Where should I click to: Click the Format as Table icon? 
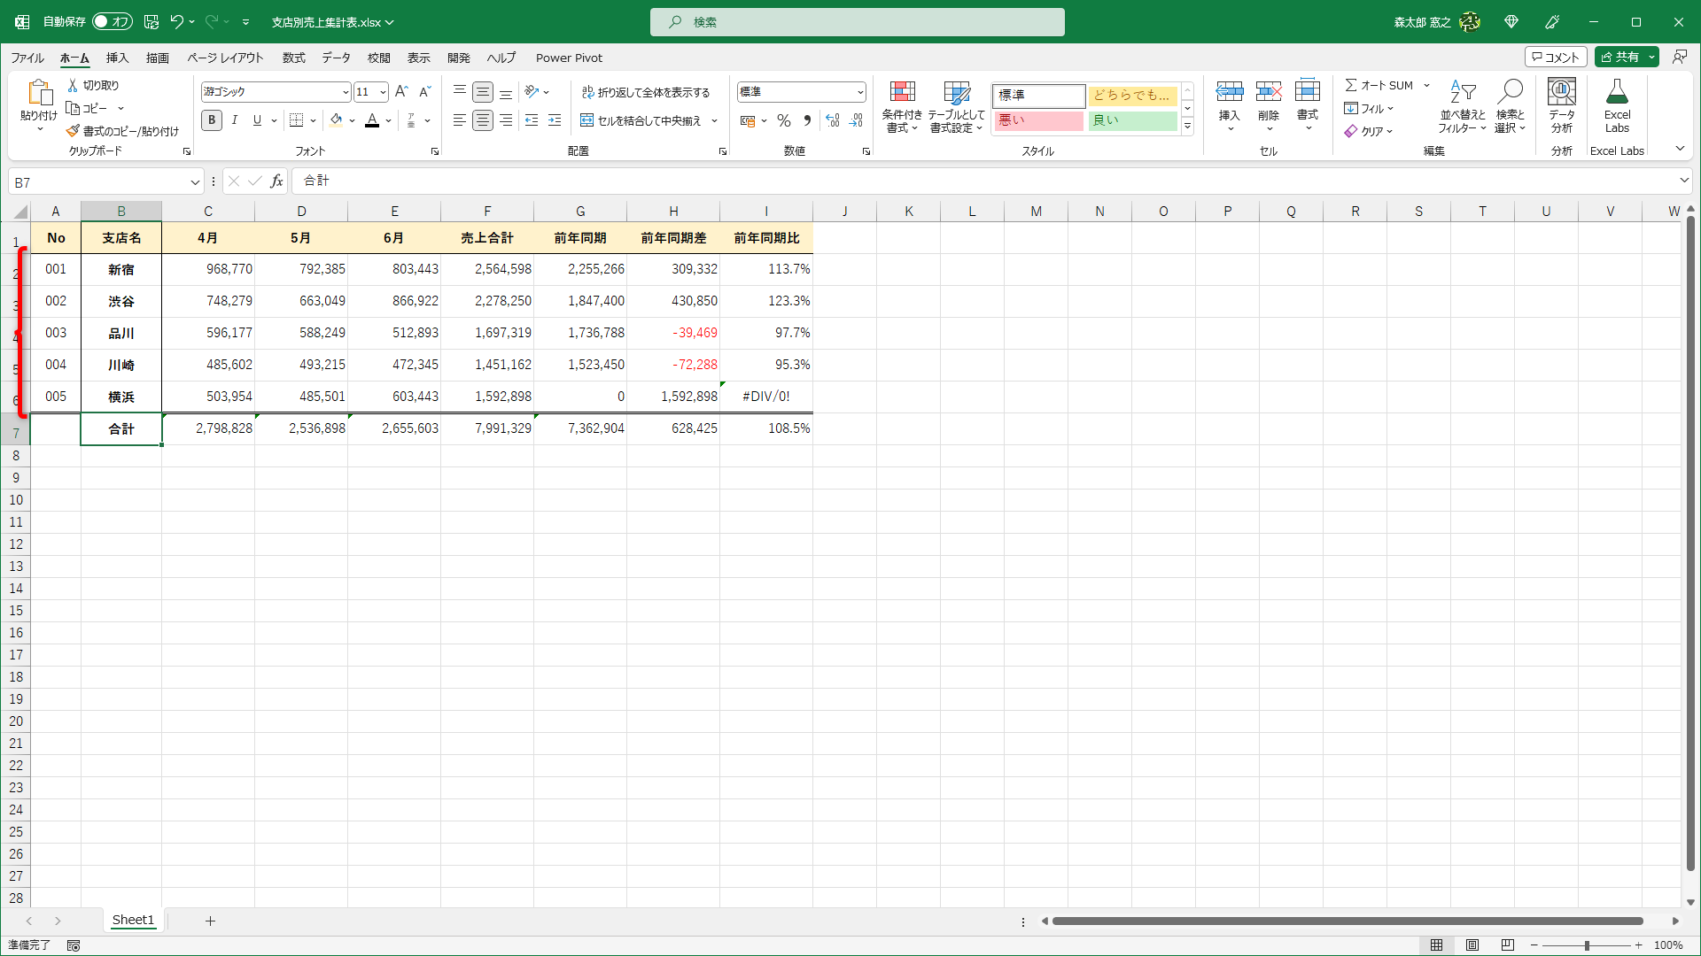(957, 92)
